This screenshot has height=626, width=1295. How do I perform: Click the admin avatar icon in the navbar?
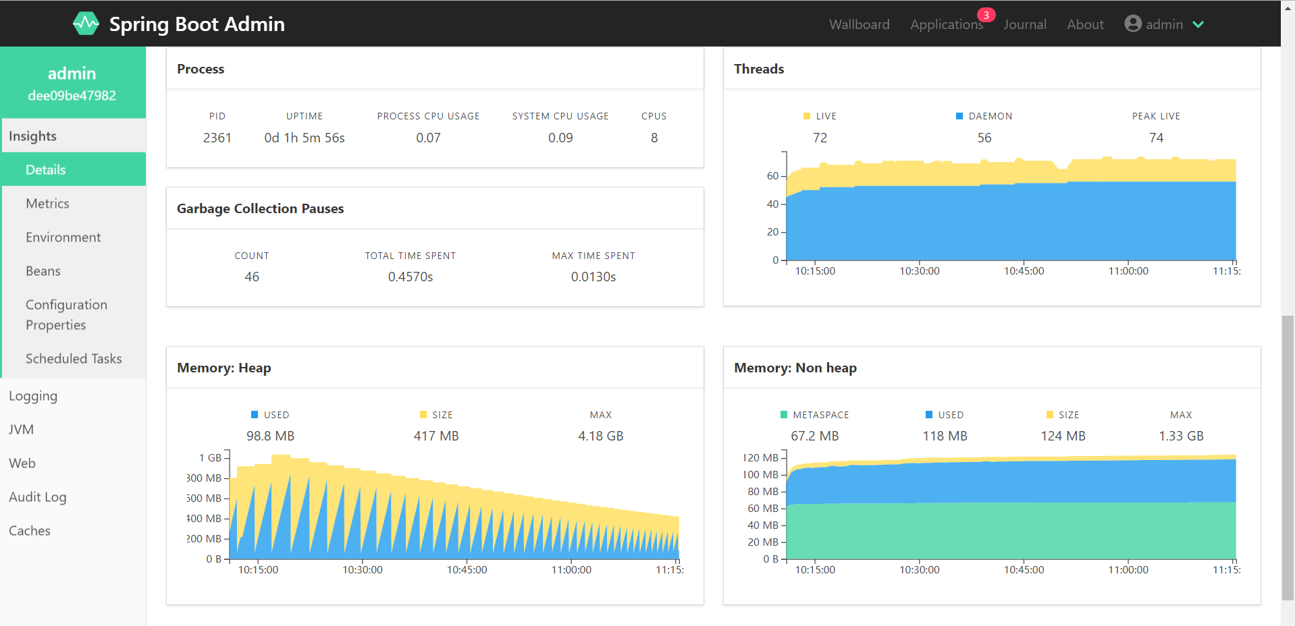tap(1133, 23)
